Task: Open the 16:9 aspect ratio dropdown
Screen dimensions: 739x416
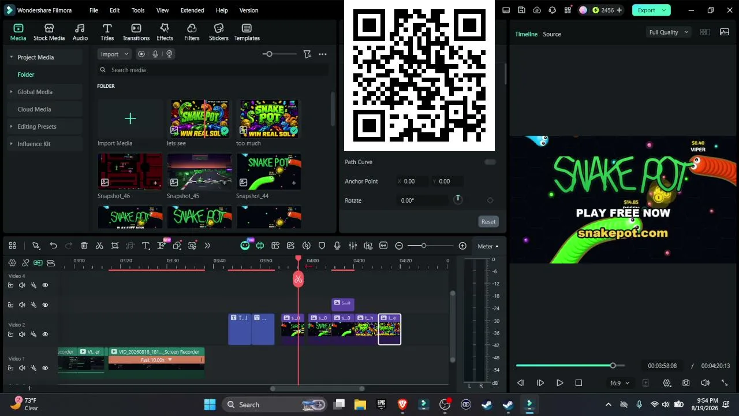Action: tap(619, 383)
